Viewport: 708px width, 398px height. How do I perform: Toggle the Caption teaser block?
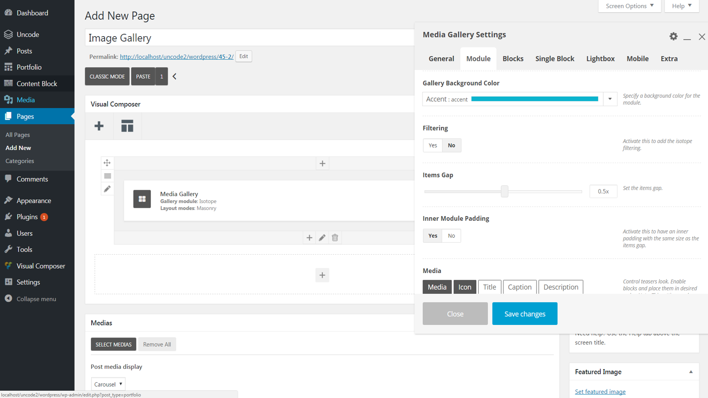point(520,287)
